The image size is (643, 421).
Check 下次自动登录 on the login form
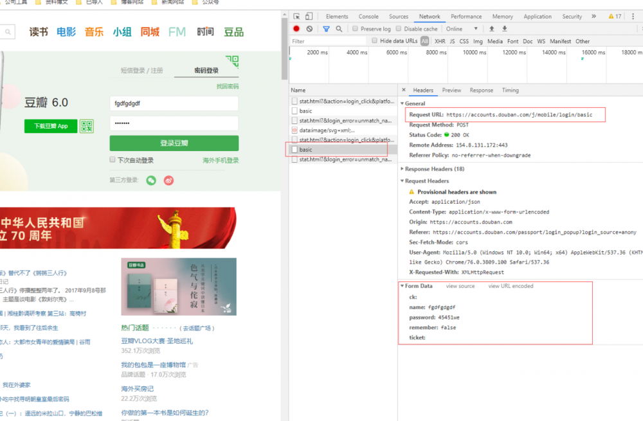pos(111,159)
